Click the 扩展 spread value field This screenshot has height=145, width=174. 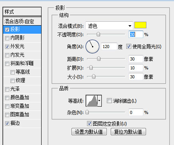[x=136, y=68]
